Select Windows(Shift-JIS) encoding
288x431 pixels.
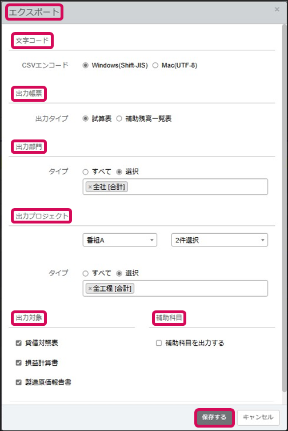tap(86, 65)
